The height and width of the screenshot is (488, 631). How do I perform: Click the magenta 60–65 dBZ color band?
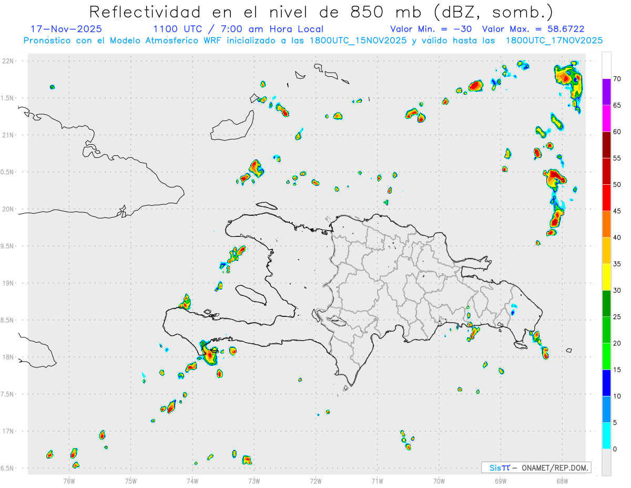pyautogui.click(x=606, y=118)
